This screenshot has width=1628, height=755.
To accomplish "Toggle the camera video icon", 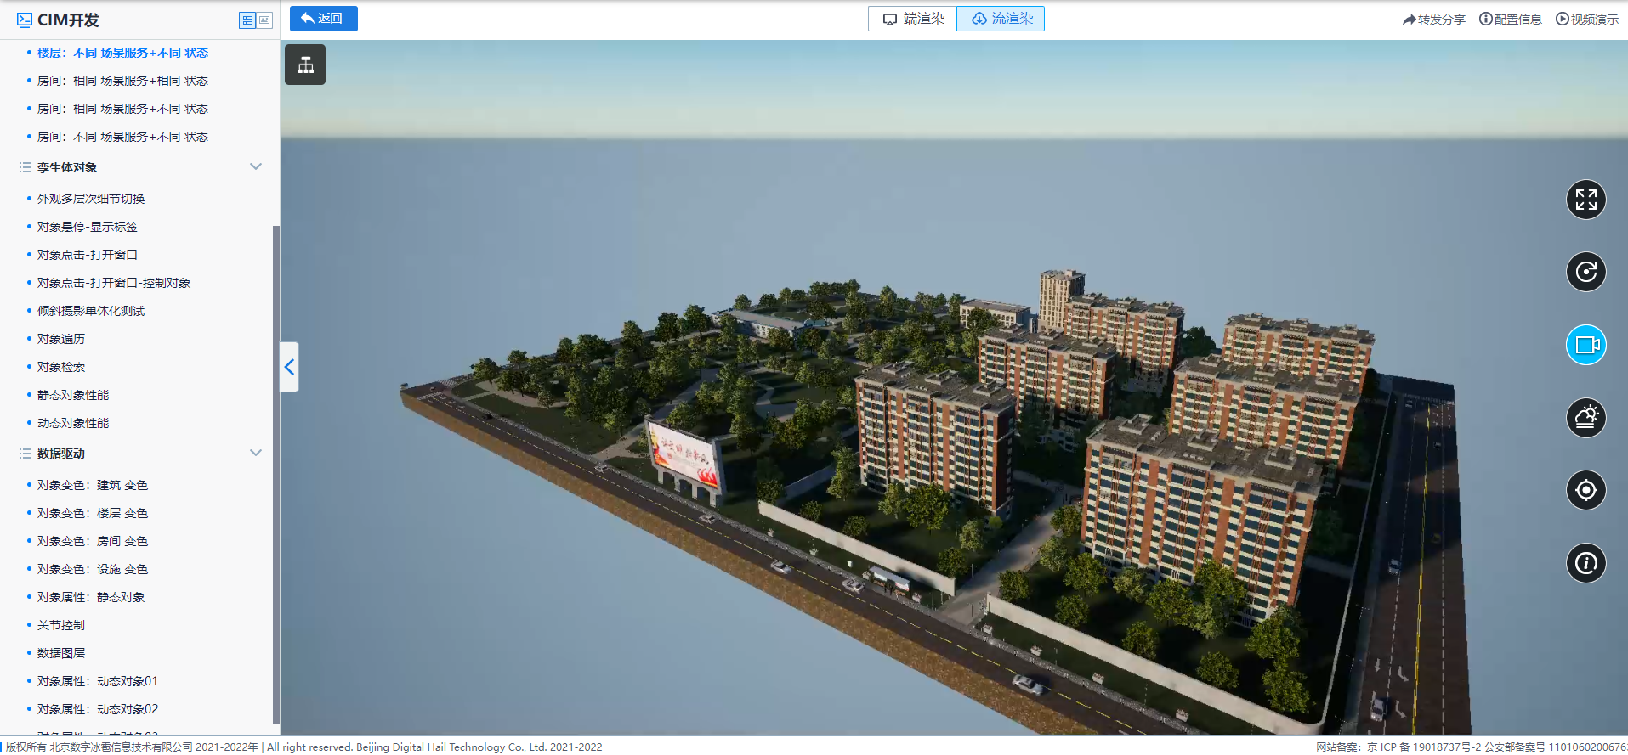I will [x=1585, y=345].
